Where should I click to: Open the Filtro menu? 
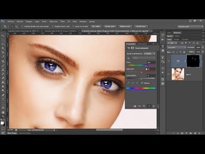coord(62,21)
